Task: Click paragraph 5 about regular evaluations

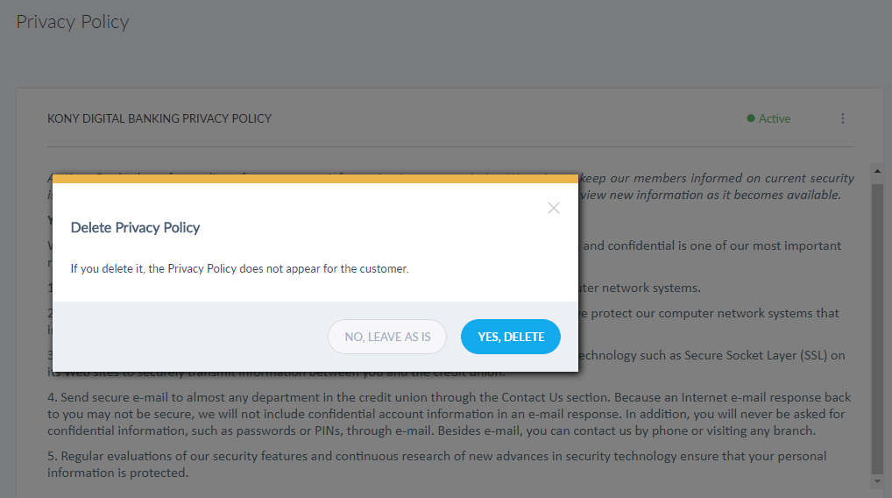Action: click(436, 464)
